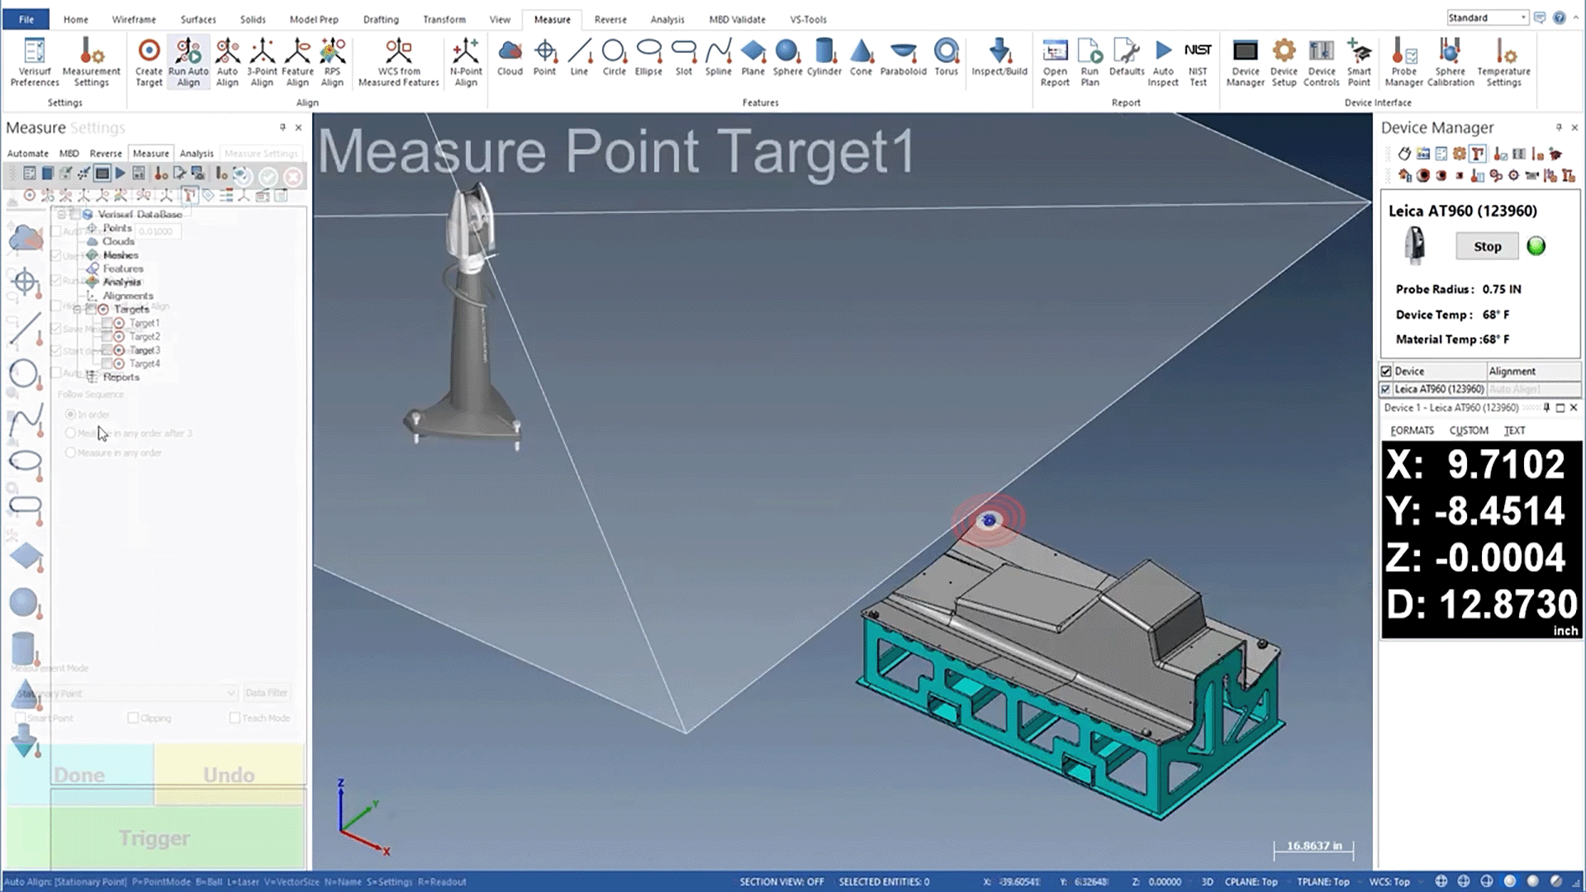This screenshot has height=892, width=1586.
Task: Choose the Ellipse feature tool
Action: click(648, 58)
